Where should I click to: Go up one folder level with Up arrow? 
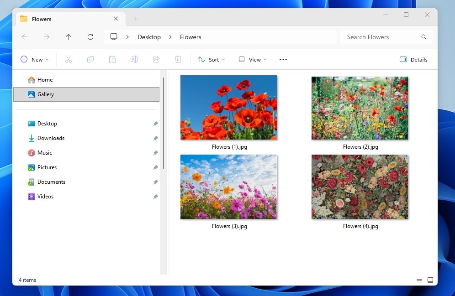pos(69,37)
